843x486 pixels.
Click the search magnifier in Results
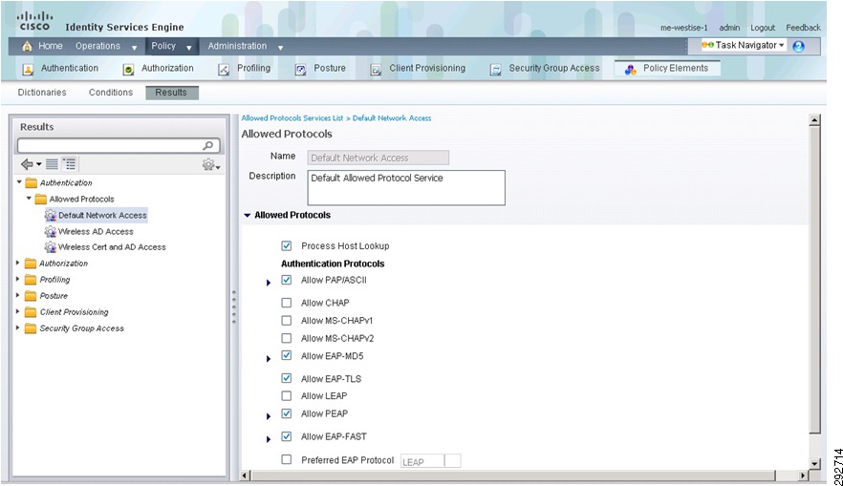[208, 145]
